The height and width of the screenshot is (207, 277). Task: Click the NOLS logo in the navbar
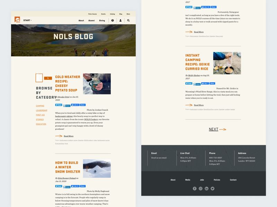tap(17, 20)
